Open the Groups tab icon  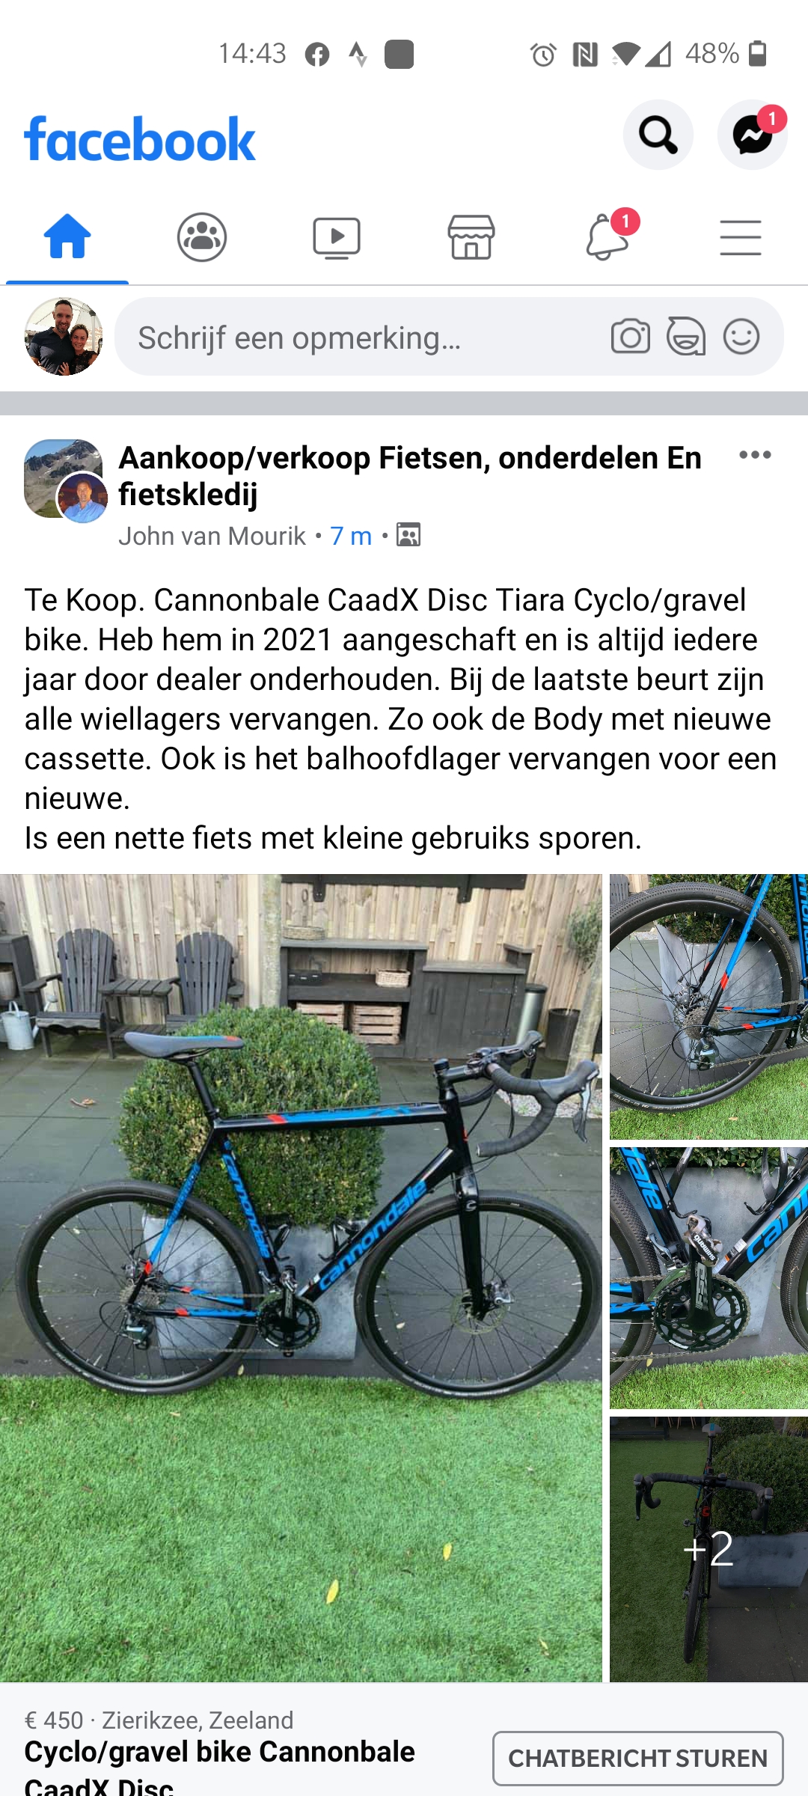(202, 237)
